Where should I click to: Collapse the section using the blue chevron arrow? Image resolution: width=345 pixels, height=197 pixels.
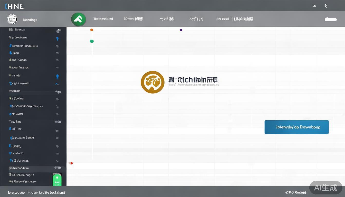point(57,84)
